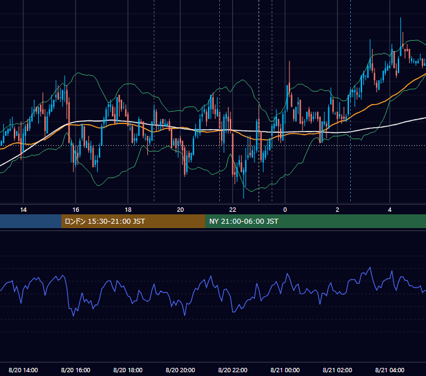Click the 0 hour axis label

coord(285,210)
